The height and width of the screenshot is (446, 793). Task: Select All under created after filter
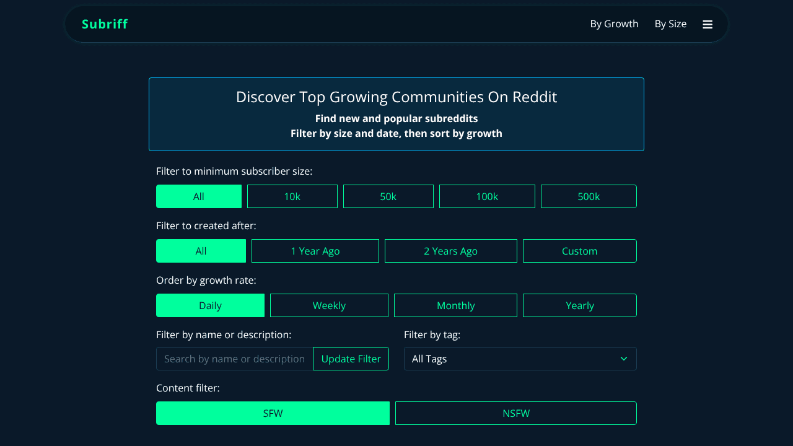[x=201, y=251]
